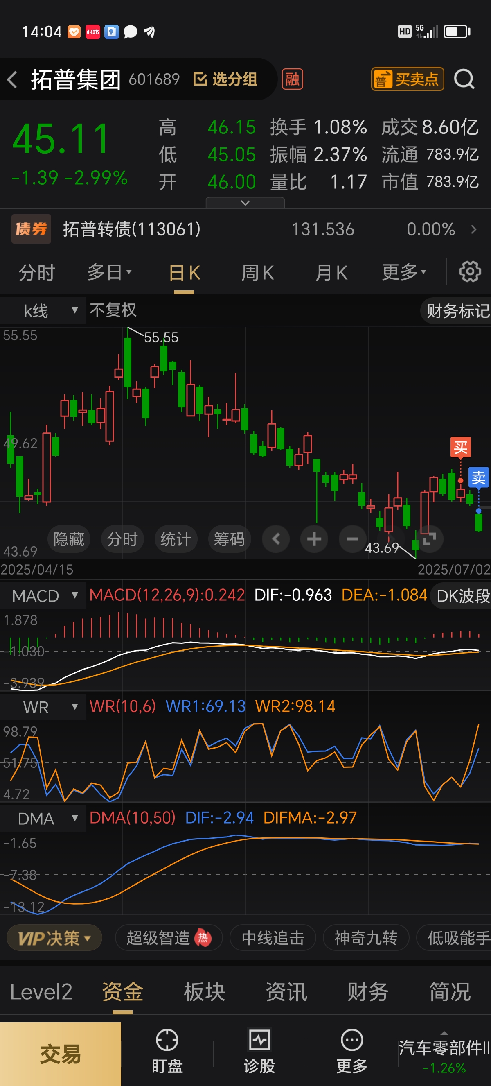Open the chart settings gear icon
Image resolution: width=491 pixels, height=1086 pixels.
point(470,272)
